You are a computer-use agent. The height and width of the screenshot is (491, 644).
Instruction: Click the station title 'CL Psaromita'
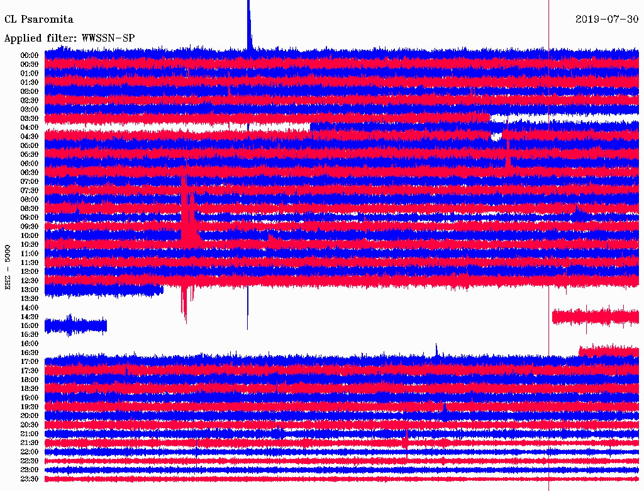[x=39, y=20]
